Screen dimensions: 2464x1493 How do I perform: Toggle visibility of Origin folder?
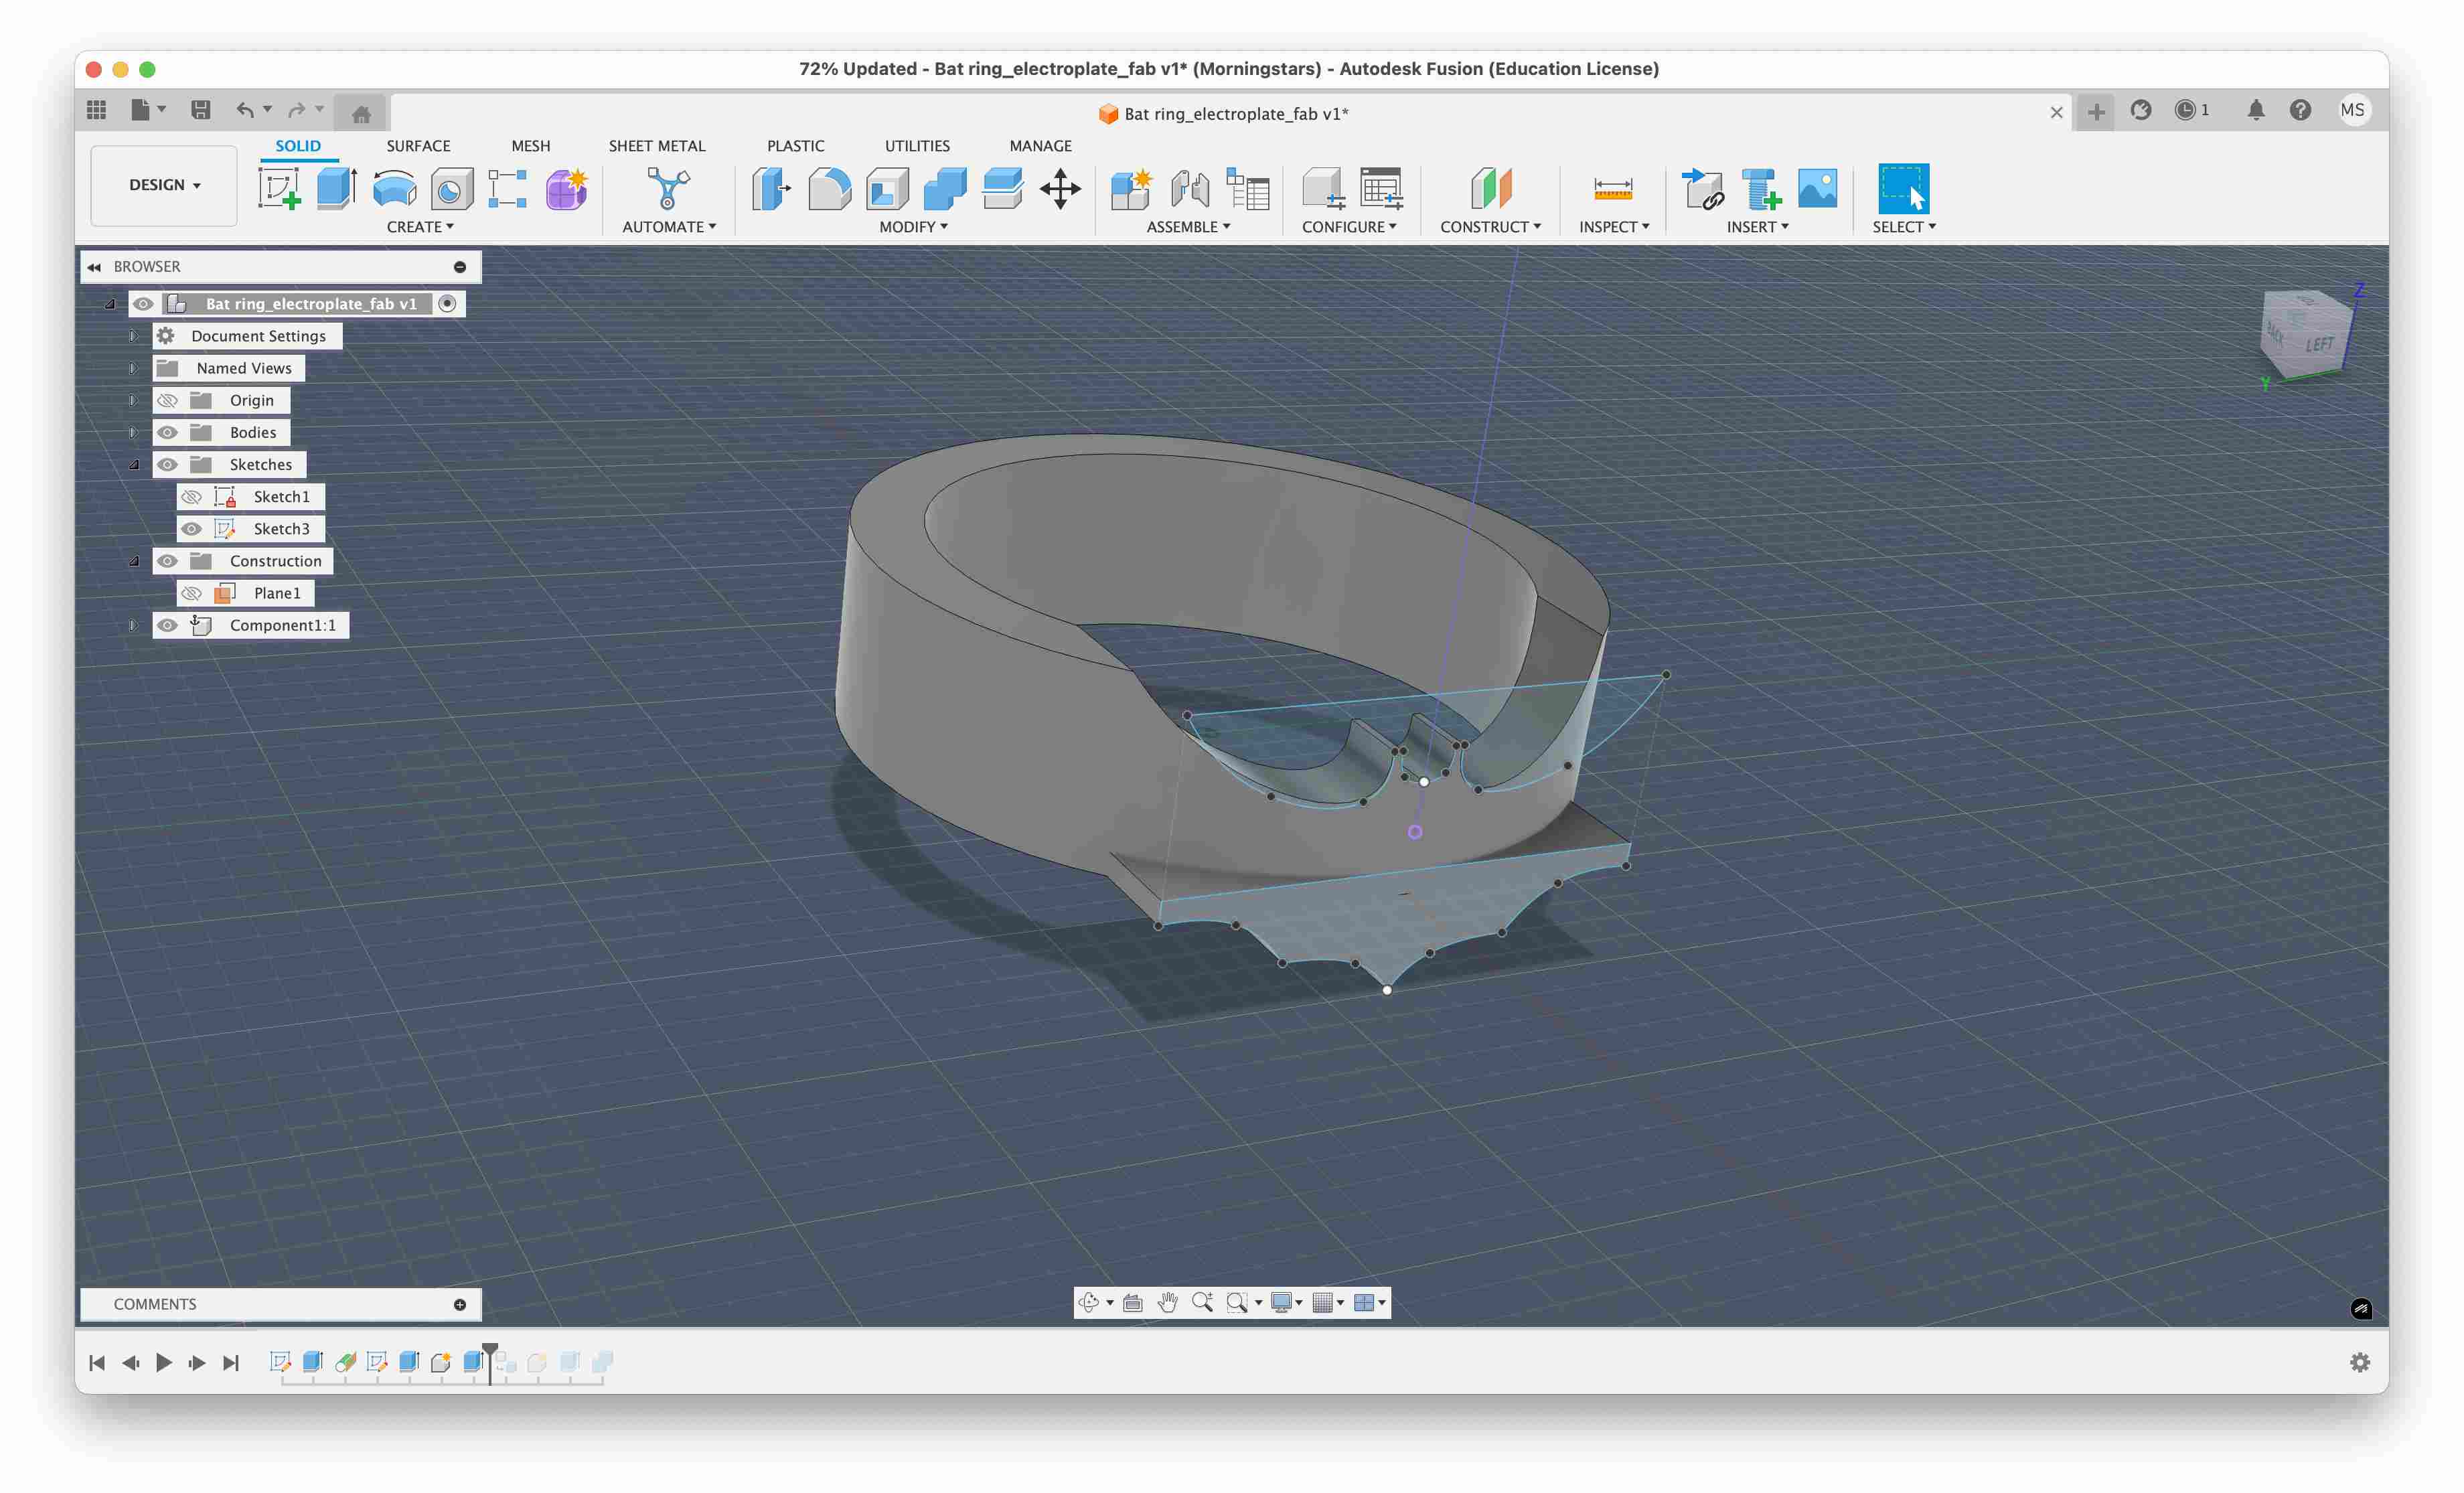(167, 400)
